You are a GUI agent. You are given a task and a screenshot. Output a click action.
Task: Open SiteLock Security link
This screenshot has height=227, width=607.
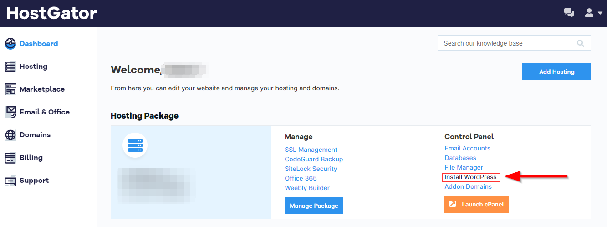[311, 169]
